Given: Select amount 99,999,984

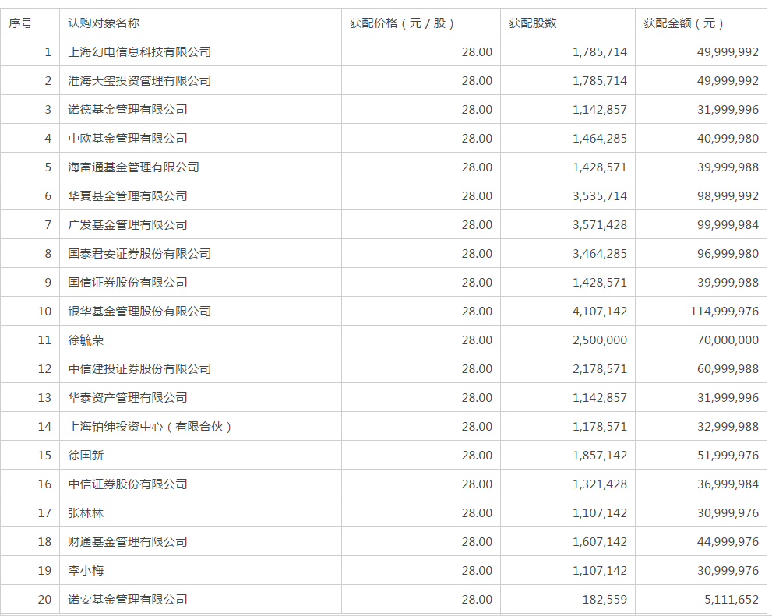Looking at the screenshot, I should pyautogui.click(x=728, y=225).
